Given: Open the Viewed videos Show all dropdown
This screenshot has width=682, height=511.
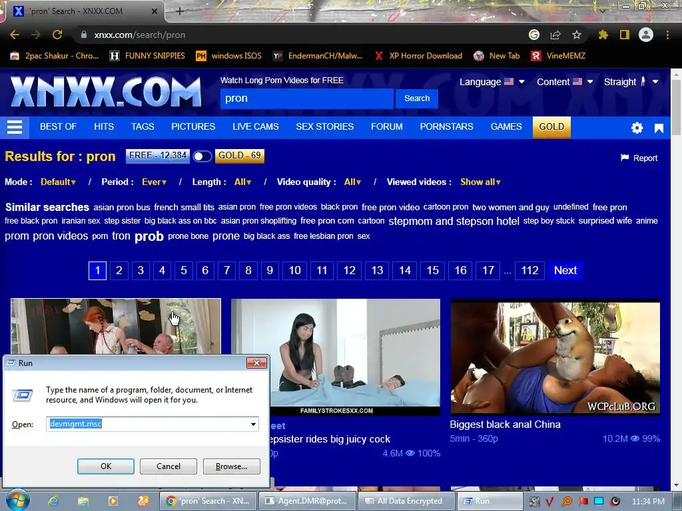Looking at the screenshot, I should coord(480,182).
